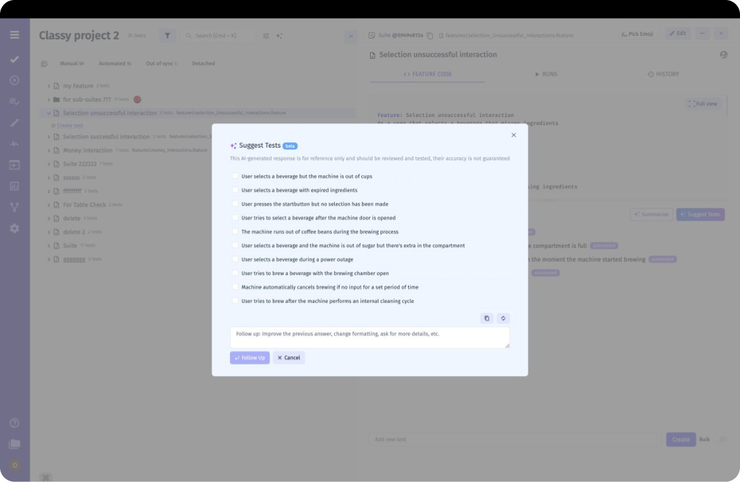This screenshot has width=740, height=482.
Task: Open the filter funnel icon in project panel
Action: point(167,35)
